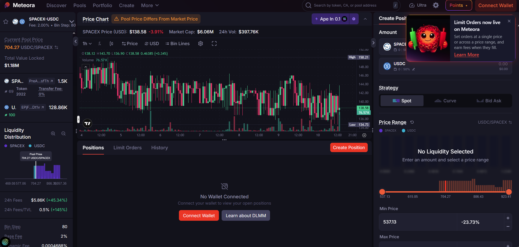Switch to the Limit Orders tab
The image size is (519, 247).
coord(127,148)
